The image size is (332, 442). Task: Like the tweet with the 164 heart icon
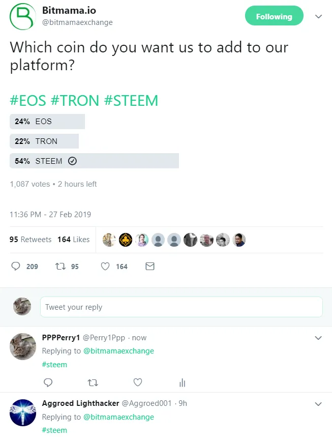tap(105, 266)
